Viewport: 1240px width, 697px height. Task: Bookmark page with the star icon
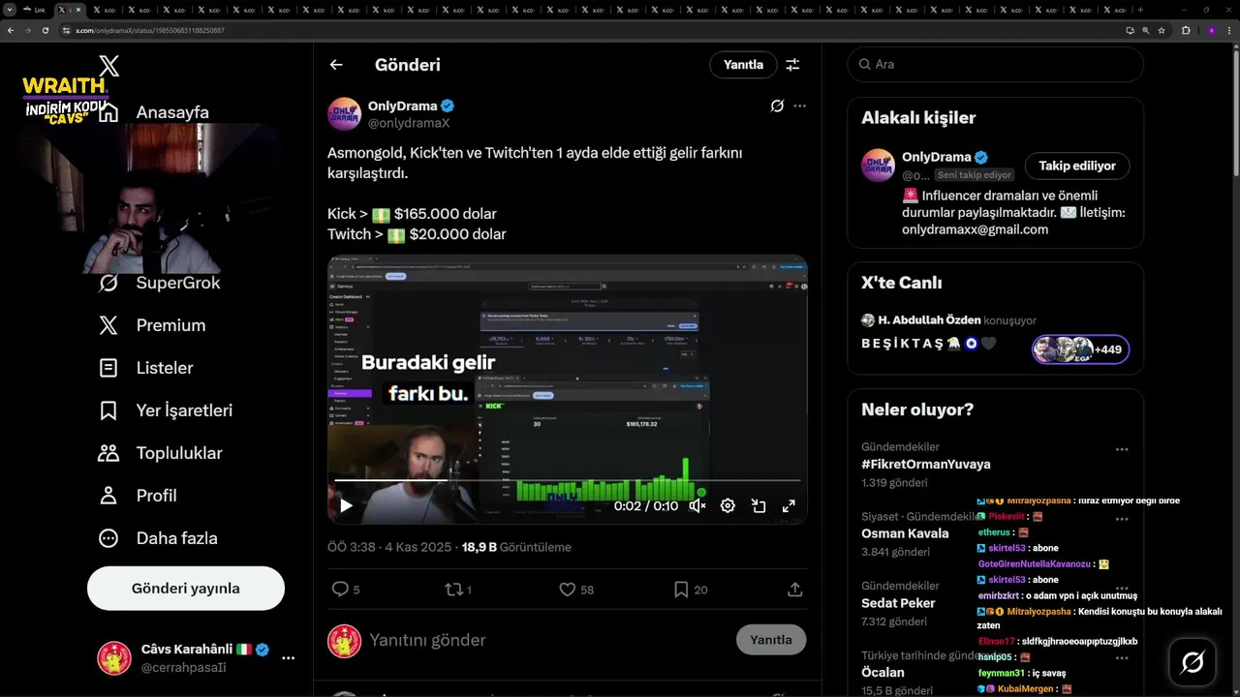(x=1162, y=30)
